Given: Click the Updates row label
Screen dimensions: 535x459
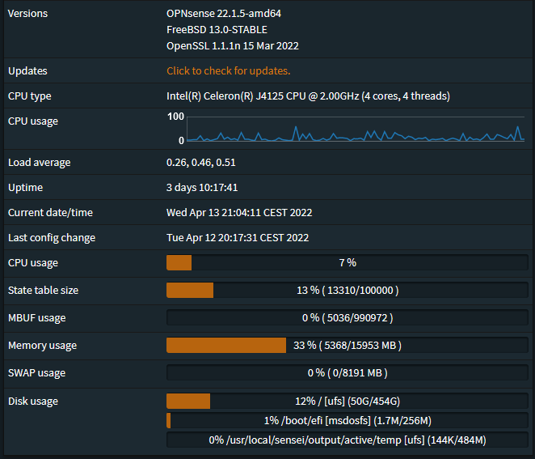Looking at the screenshot, I should [27, 70].
